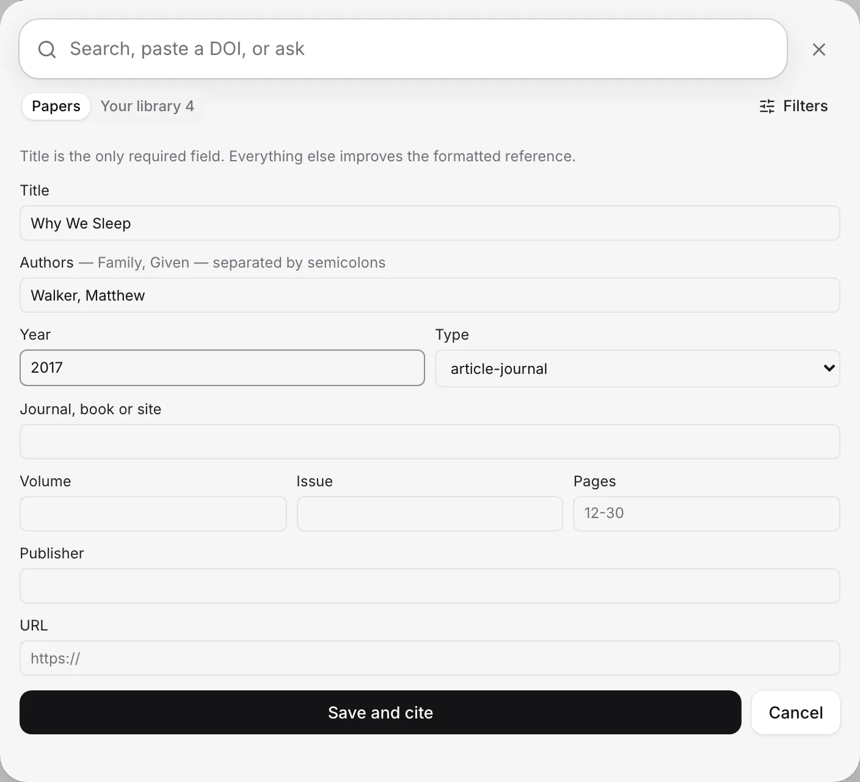Click the Journal, book or site field
This screenshot has width=860, height=782.
430,442
